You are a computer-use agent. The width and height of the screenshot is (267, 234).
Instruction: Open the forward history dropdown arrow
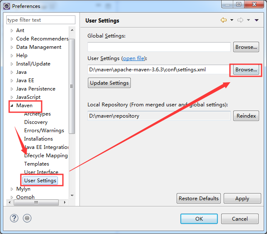point(248,20)
